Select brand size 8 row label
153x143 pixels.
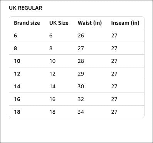15,48
